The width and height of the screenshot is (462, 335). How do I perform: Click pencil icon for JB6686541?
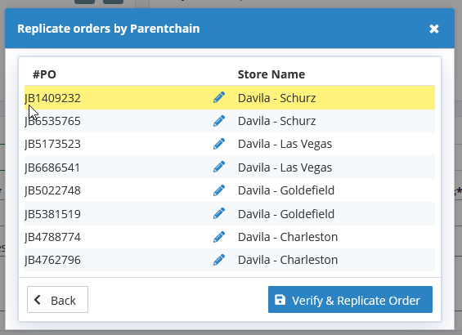[219, 167]
